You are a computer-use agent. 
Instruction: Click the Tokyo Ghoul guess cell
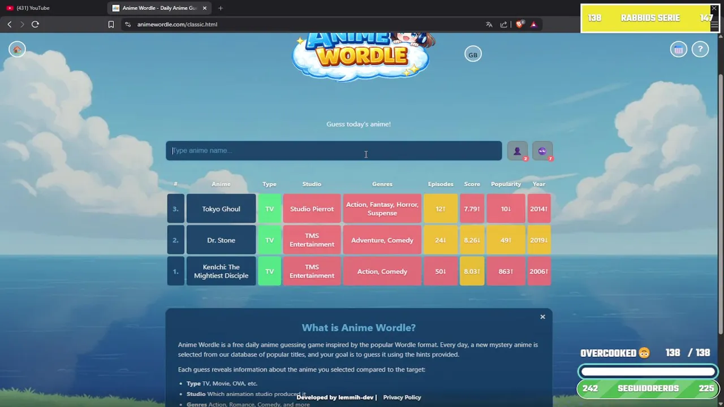click(221, 209)
